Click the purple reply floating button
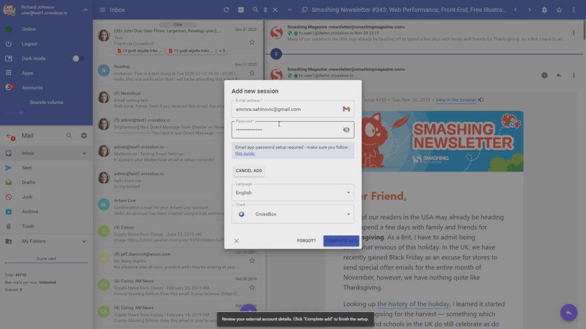Screen dimensions: 586x329 pos(568,312)
